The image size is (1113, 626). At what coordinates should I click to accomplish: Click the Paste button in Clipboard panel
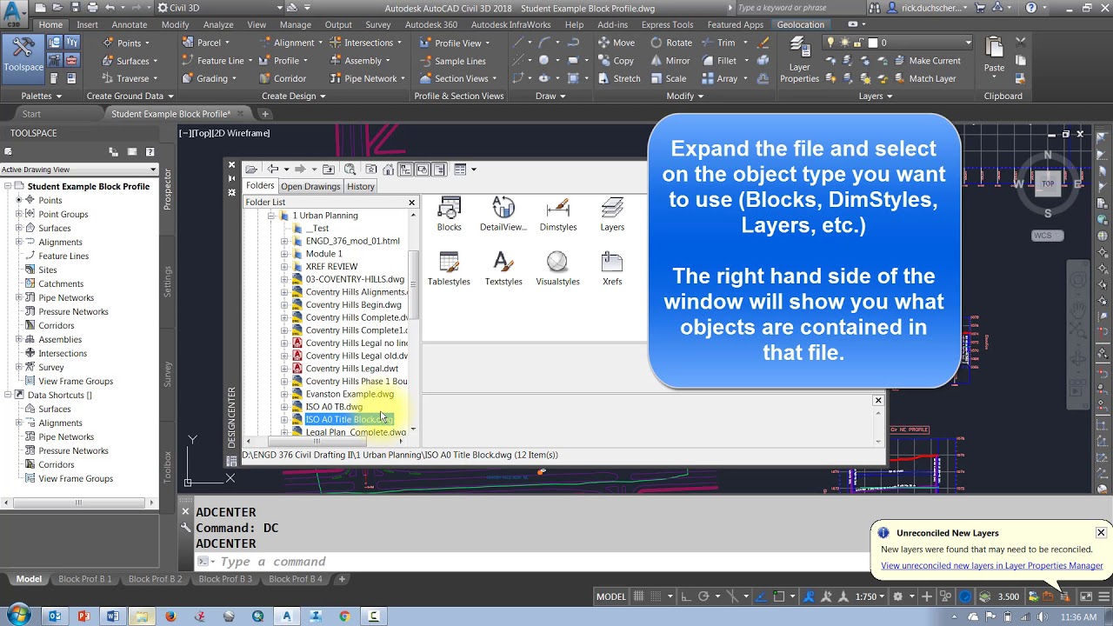(x=994, y=57)
